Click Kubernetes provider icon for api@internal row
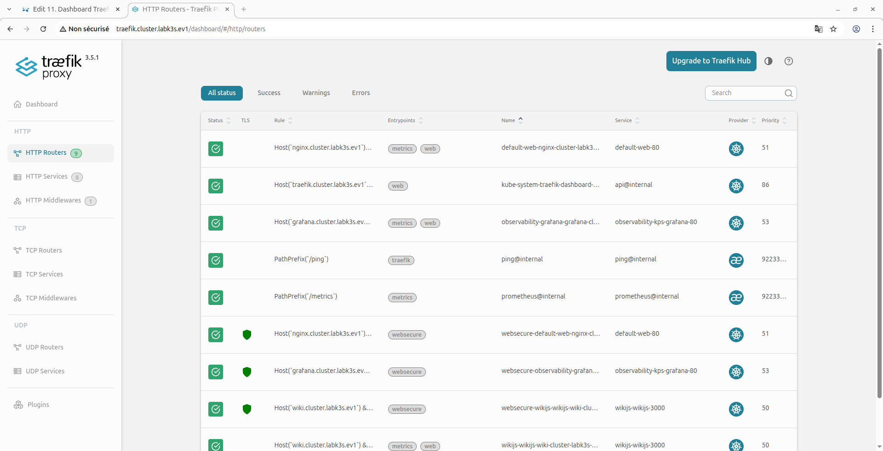The width and height of the screenshot is (883, 451). coord(736,186)
